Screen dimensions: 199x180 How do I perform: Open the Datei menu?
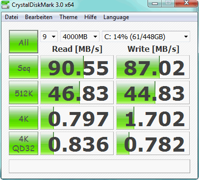(x=11, y=17)
